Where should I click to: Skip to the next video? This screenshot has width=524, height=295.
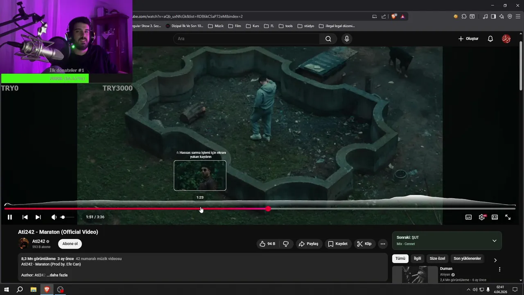[38, 217]
